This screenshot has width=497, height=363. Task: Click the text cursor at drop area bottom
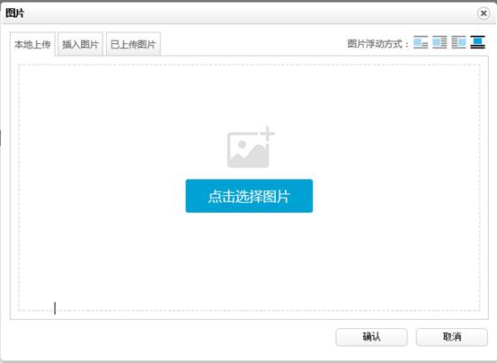click(x=55, y=308)
